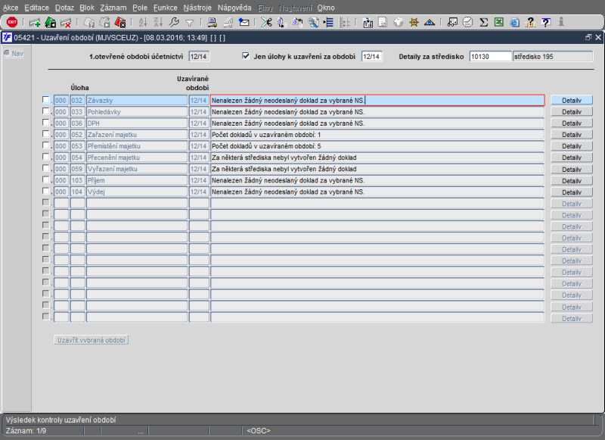Check the box for Zařazení majetku row
Viewport: 605px width, 440px height.
pyautogui.click(x=46, y=134)
